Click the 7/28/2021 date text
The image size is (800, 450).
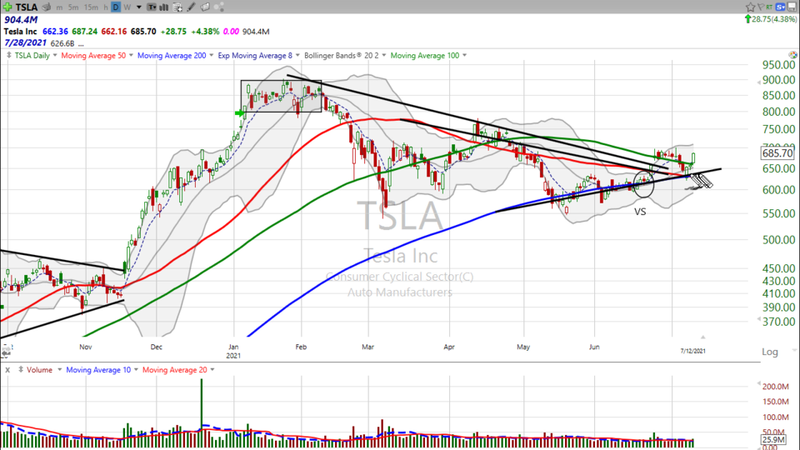tap(25, 42)
